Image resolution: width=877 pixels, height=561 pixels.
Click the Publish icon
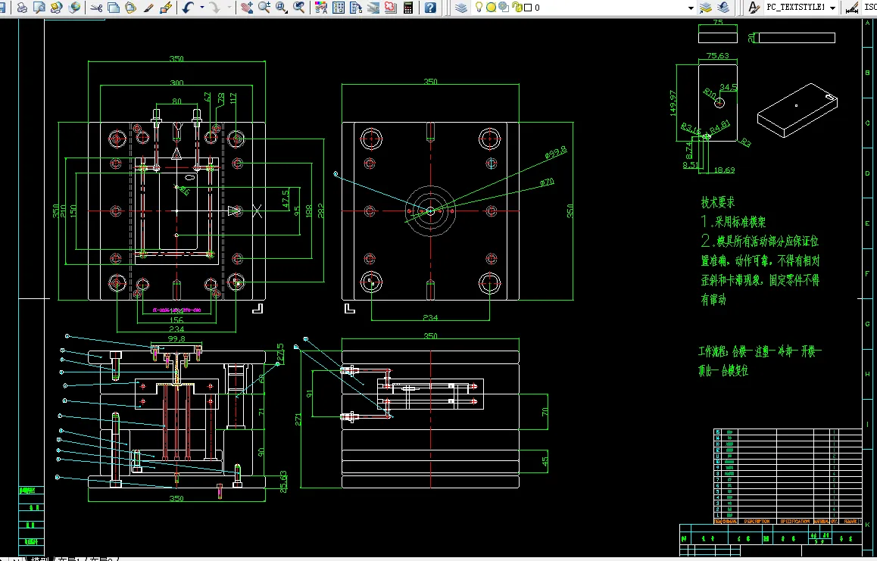pos(57,8)
